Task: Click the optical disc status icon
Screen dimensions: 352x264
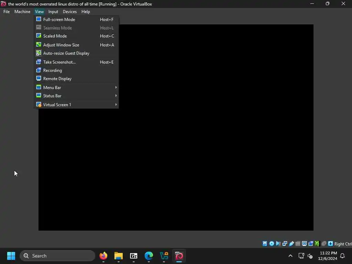Action: (272, 244)
